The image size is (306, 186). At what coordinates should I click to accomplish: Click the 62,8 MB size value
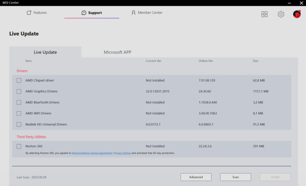coord(259,80)
